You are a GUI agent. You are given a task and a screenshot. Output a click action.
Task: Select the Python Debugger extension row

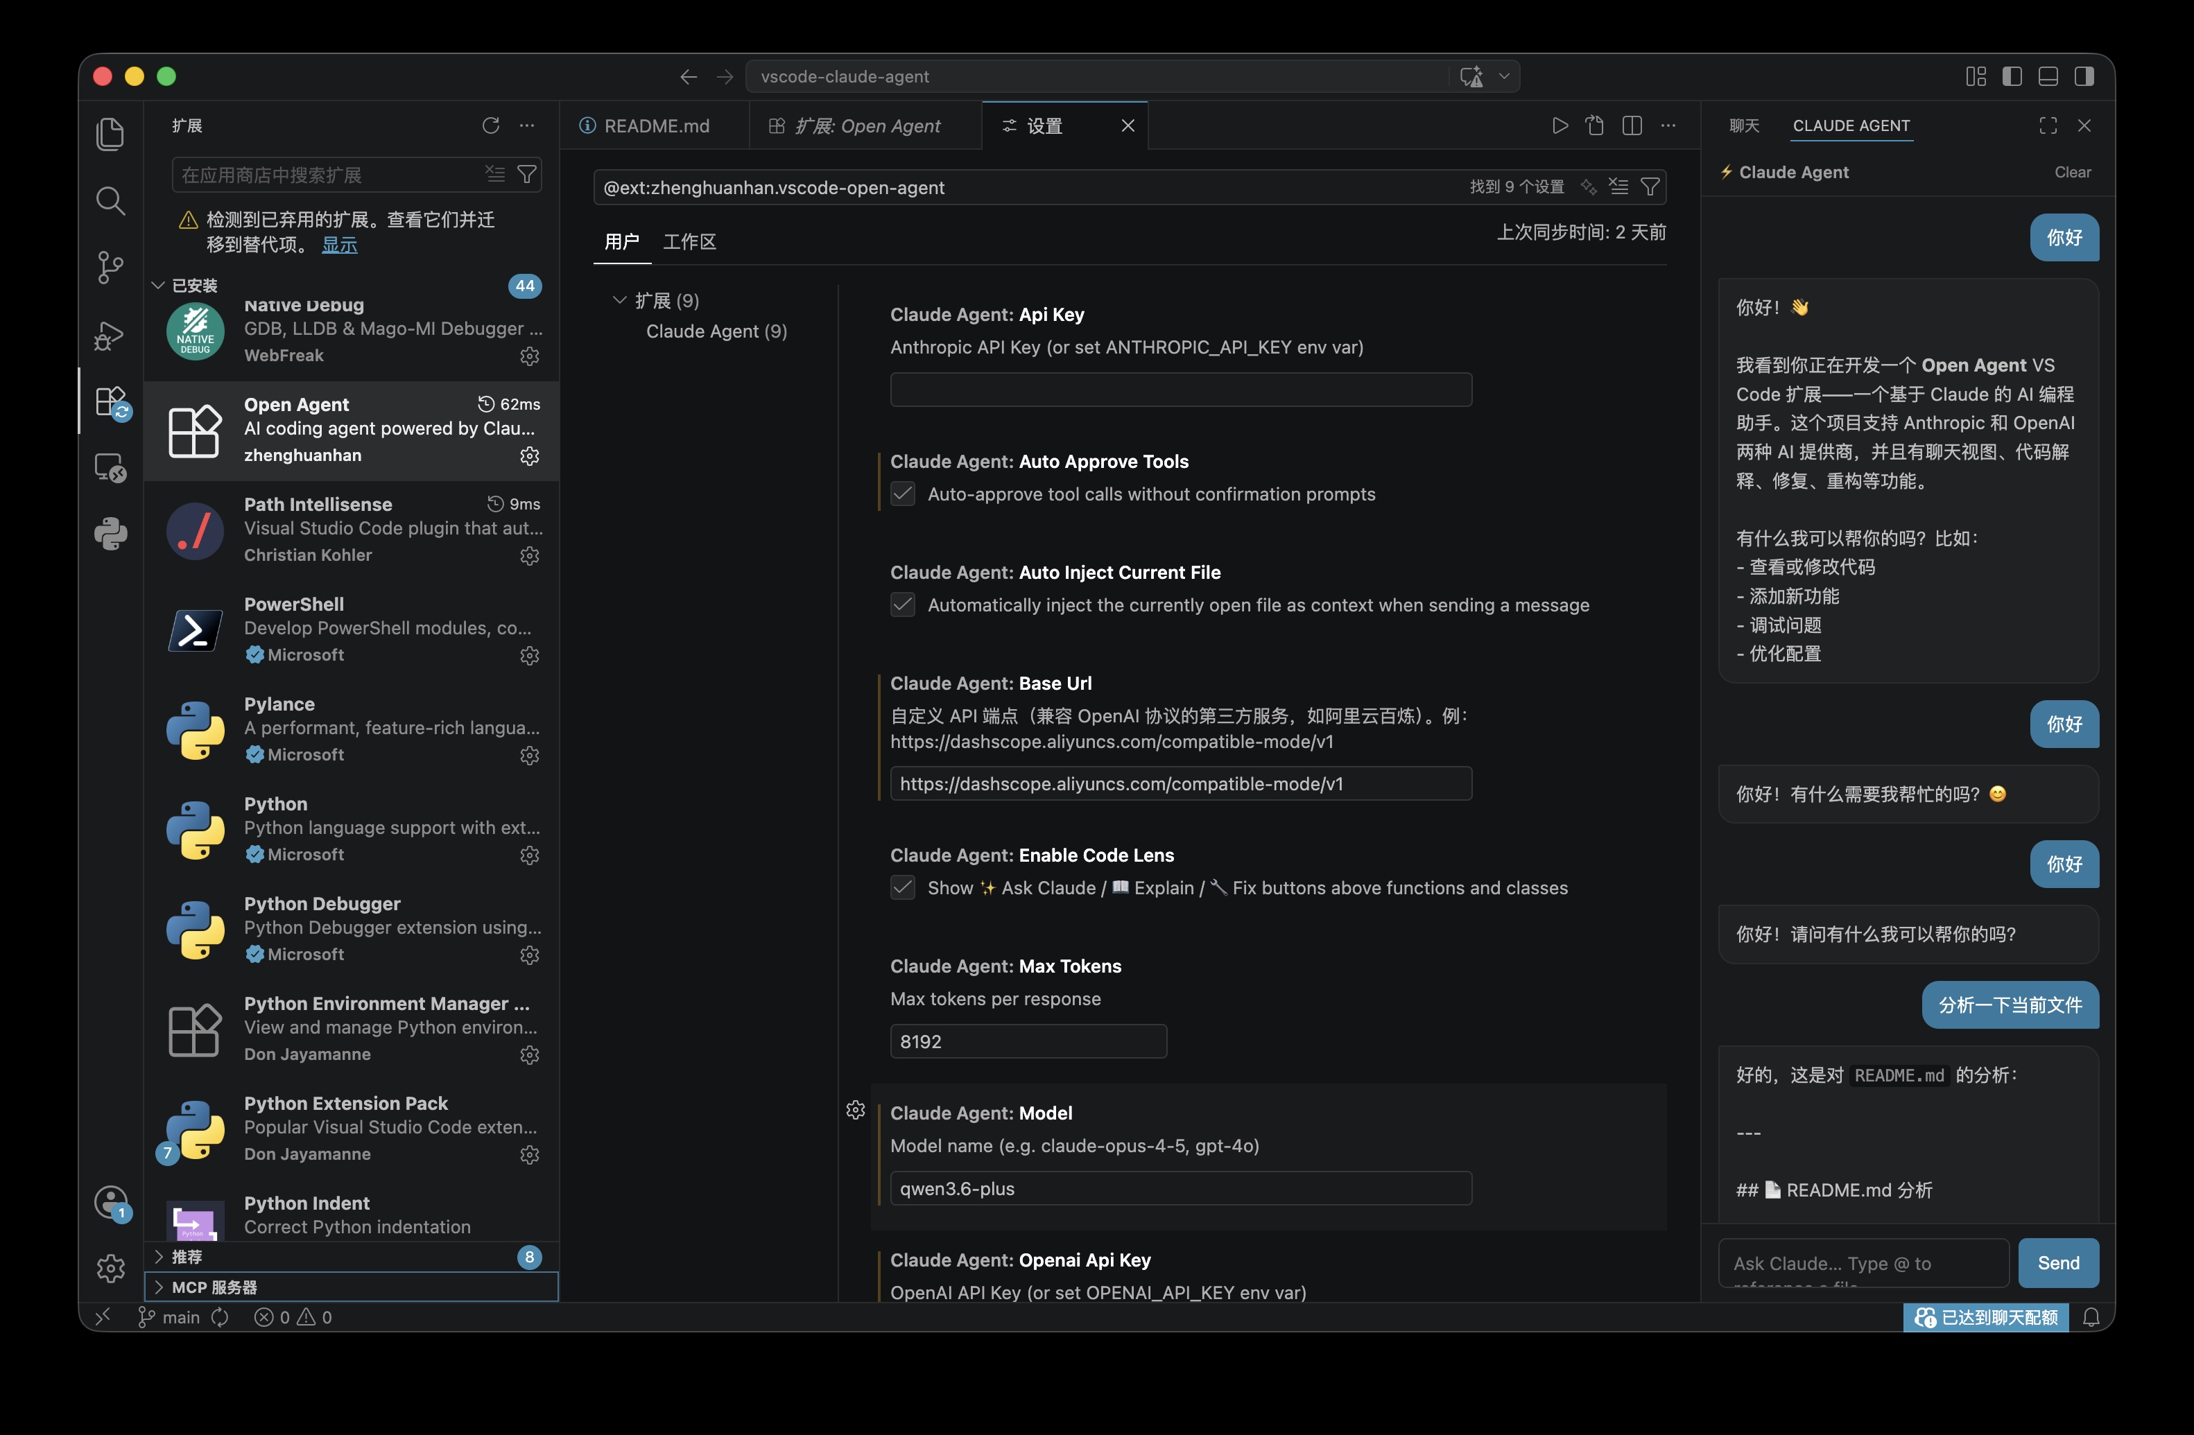(x=352, y=930)
